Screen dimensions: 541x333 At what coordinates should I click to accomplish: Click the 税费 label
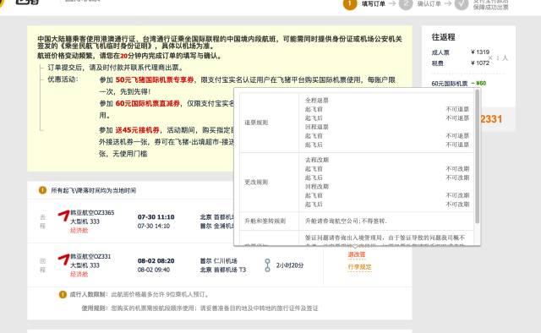(438, 63)
